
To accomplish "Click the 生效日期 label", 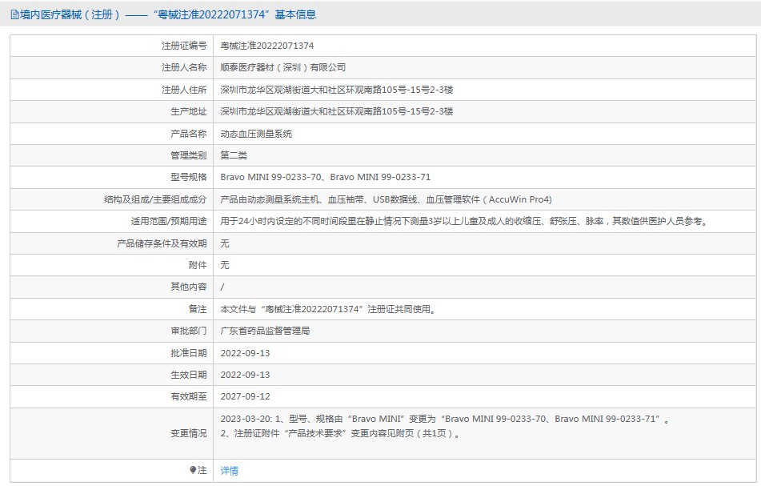I will click(x=188, y=375).
